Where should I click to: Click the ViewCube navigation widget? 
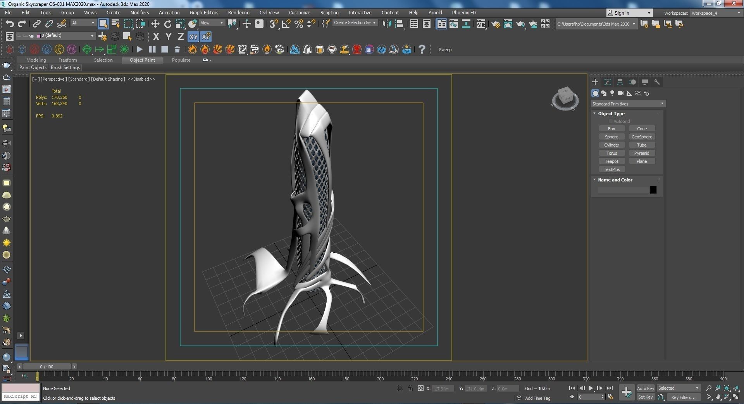pyautogui.click(x=565, y=98)
